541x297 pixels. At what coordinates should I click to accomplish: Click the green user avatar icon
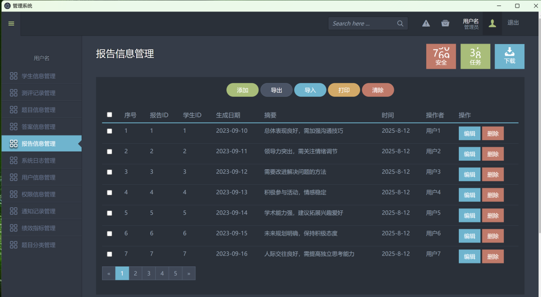(492, 24)
